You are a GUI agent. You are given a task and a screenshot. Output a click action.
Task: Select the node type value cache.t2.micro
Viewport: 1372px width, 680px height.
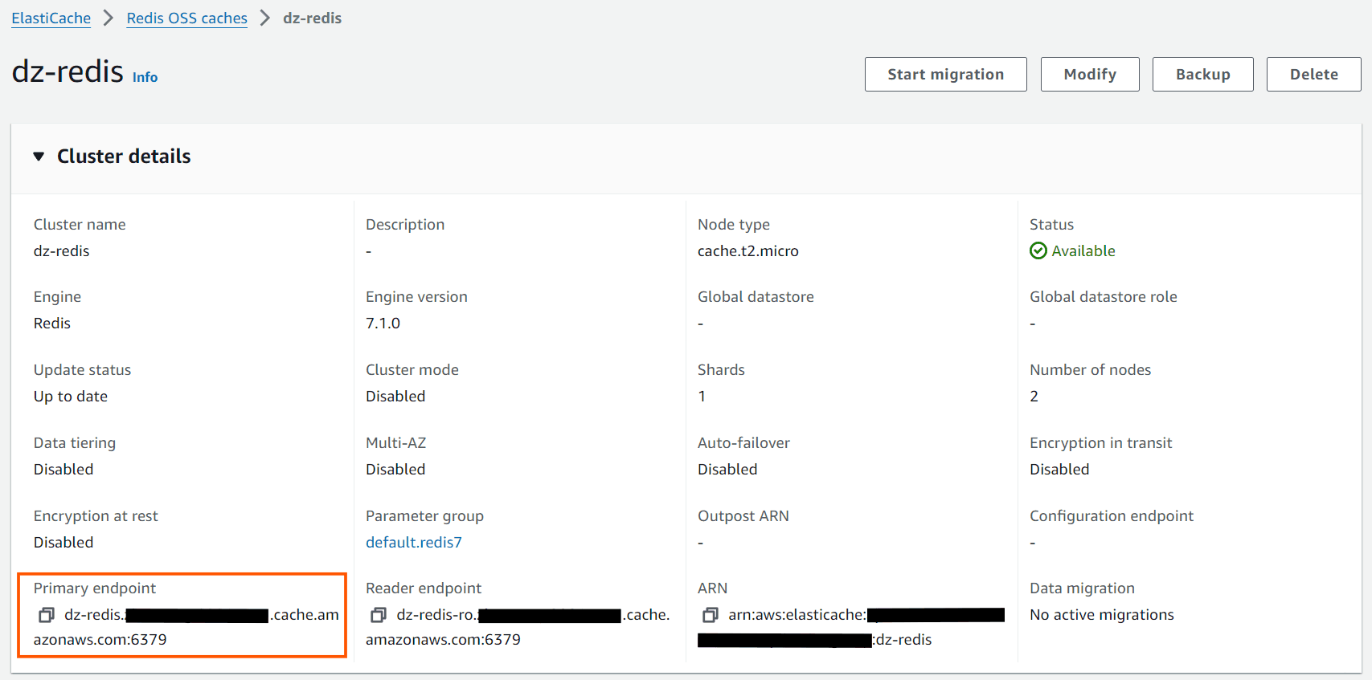pos(748,250)
